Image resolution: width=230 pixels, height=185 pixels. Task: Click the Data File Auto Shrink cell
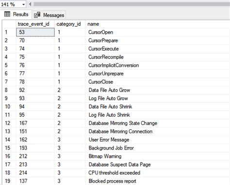coord(158,107)
